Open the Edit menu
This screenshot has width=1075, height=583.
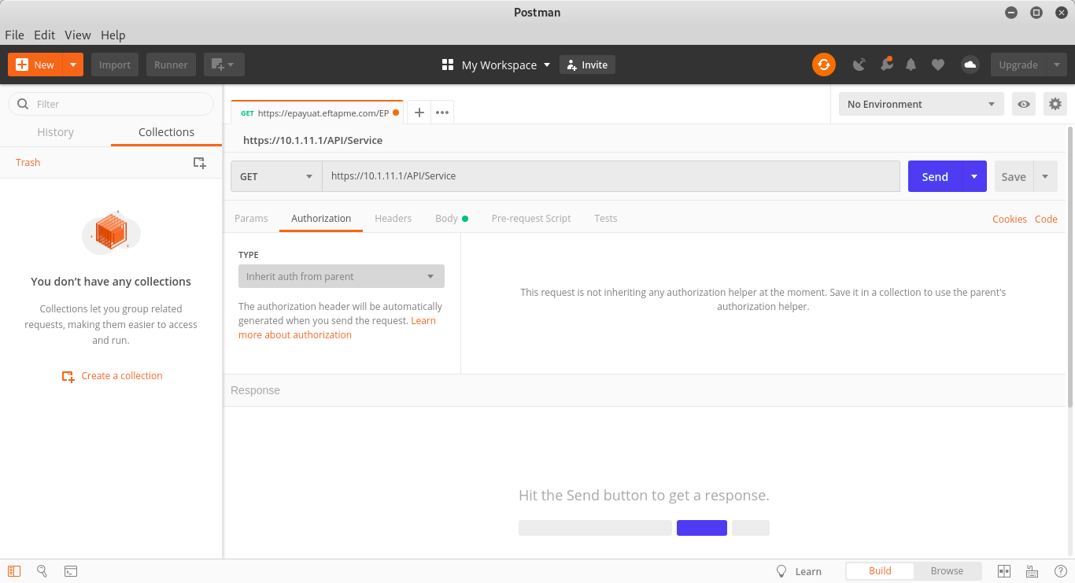click(45, 35)
